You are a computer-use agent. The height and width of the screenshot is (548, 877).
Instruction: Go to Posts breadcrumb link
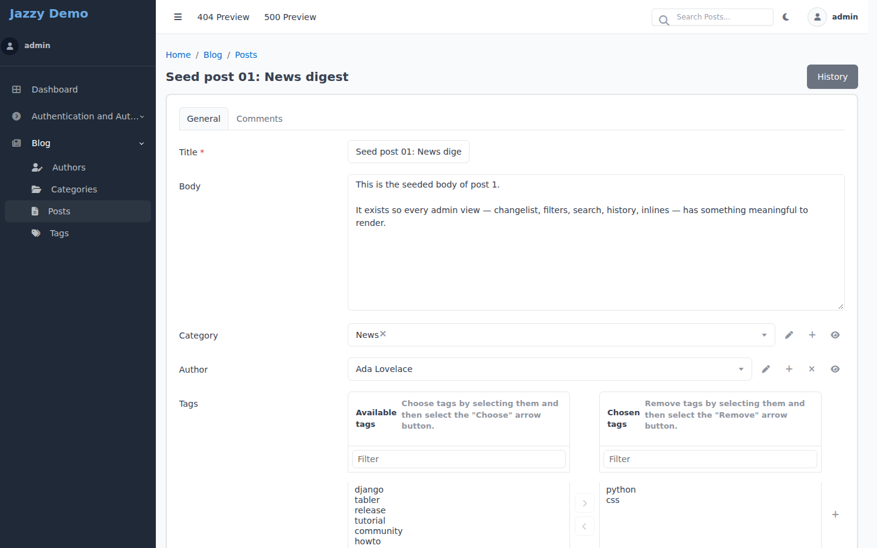pyautogui.click(x=246, y=55)
